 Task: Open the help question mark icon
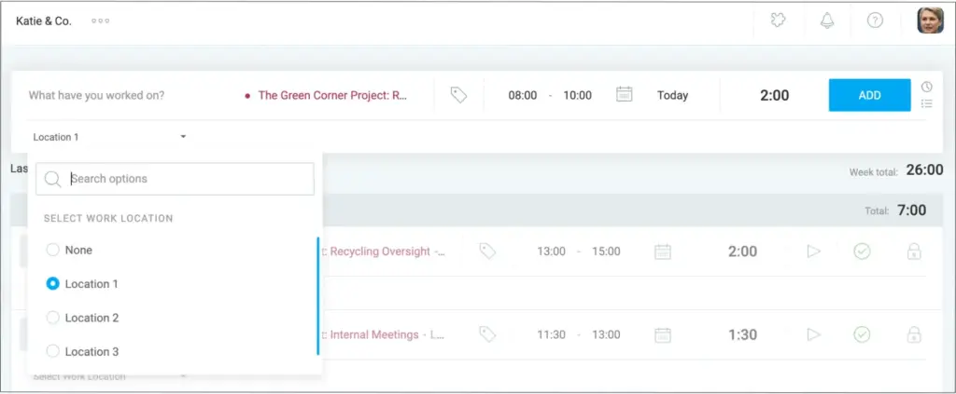point(875,20)
